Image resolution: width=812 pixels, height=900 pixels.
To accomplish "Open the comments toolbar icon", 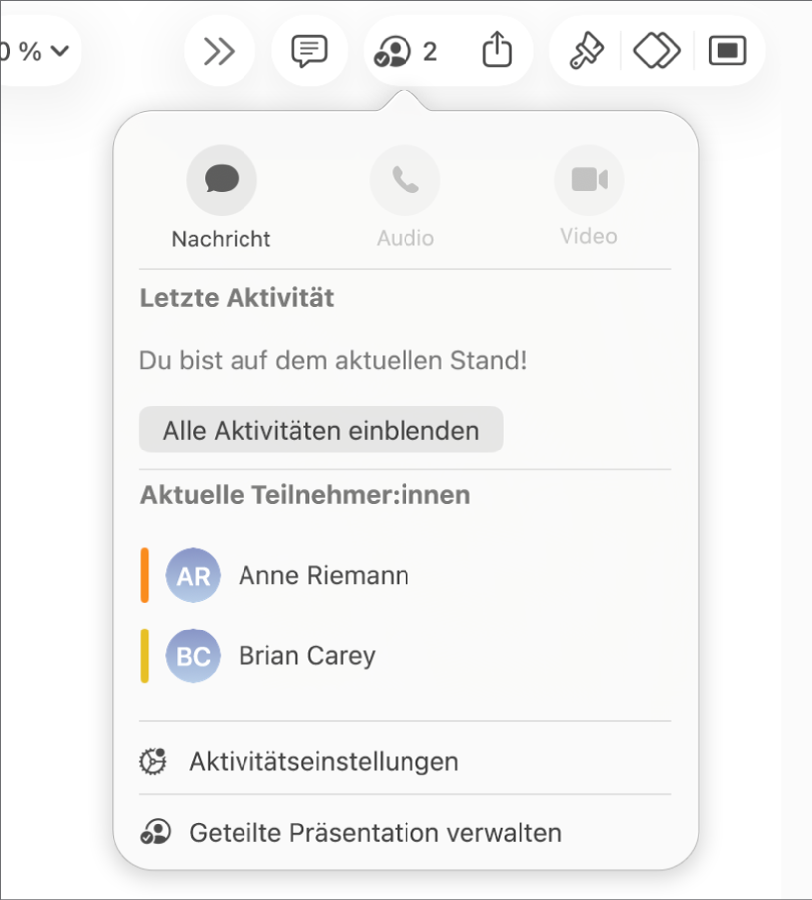I will point(310,51).
